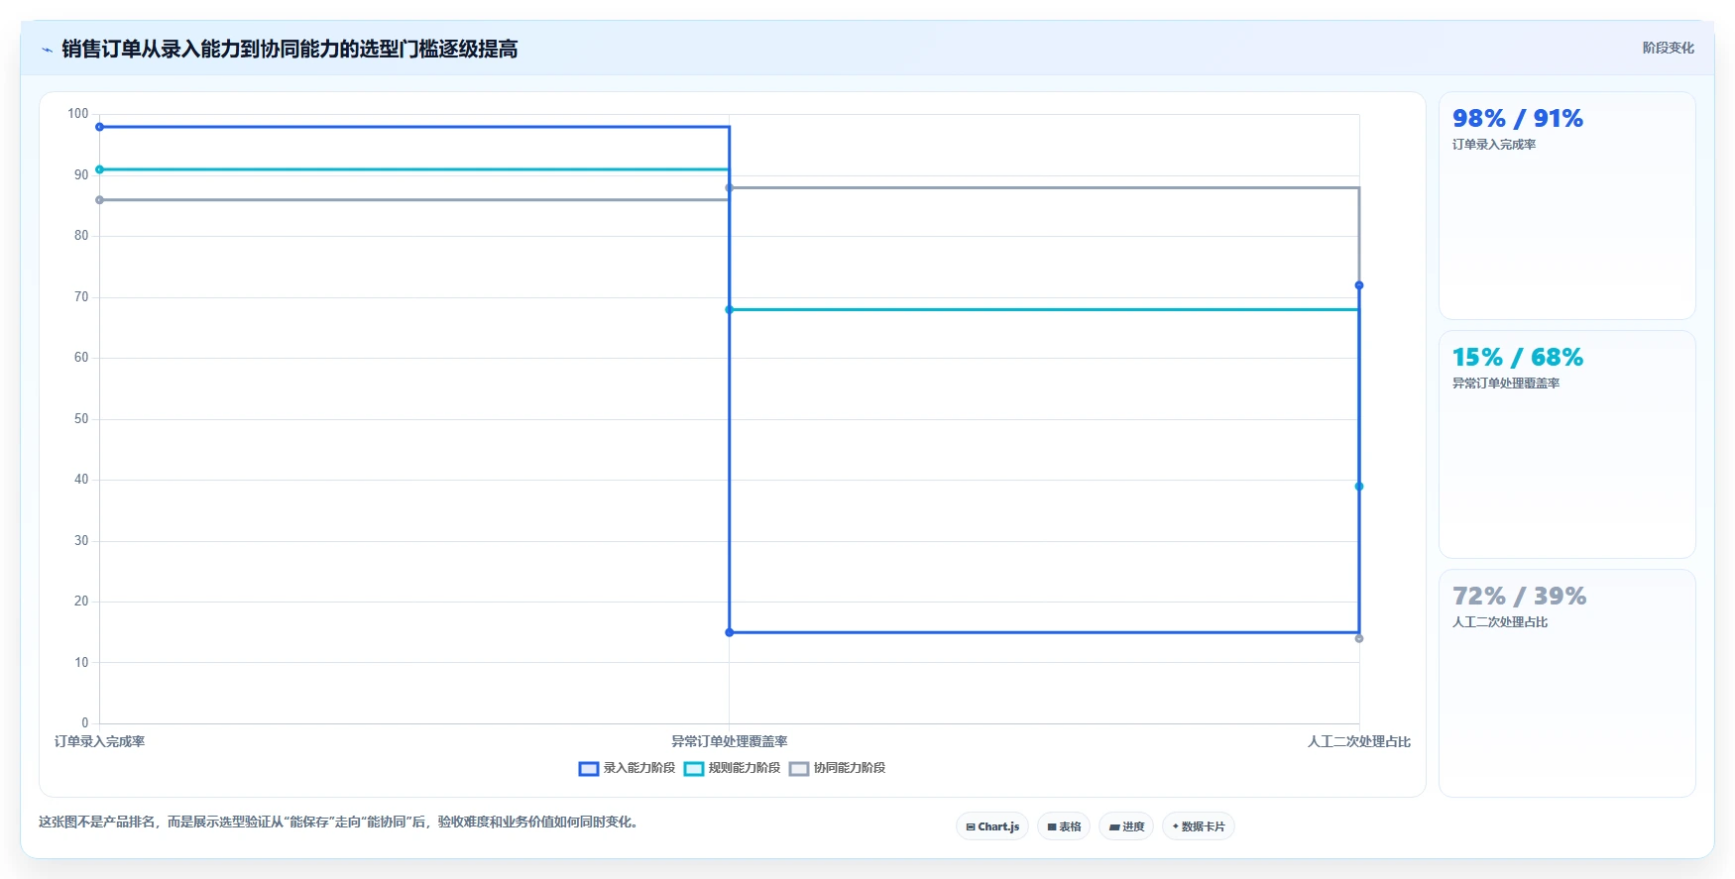Click the 订单录入完成率 caption in the first card

point(1494,145)
